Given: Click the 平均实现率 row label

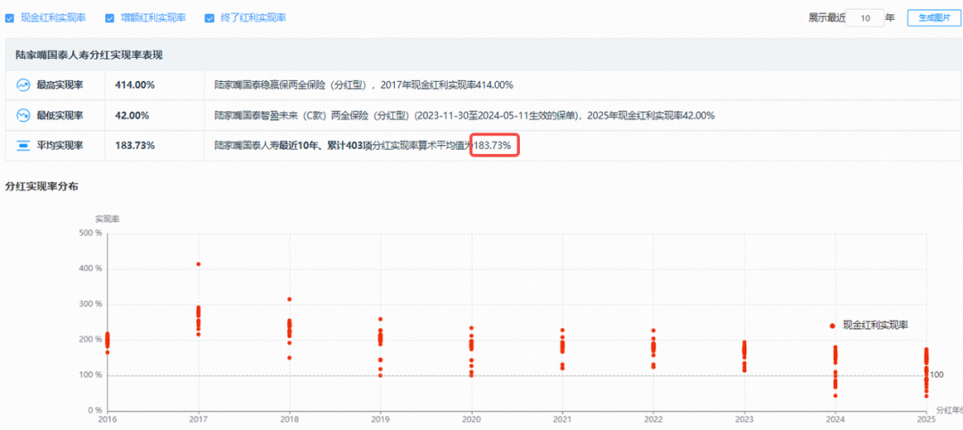Looking at the screenshot, I should pos(60,146).
